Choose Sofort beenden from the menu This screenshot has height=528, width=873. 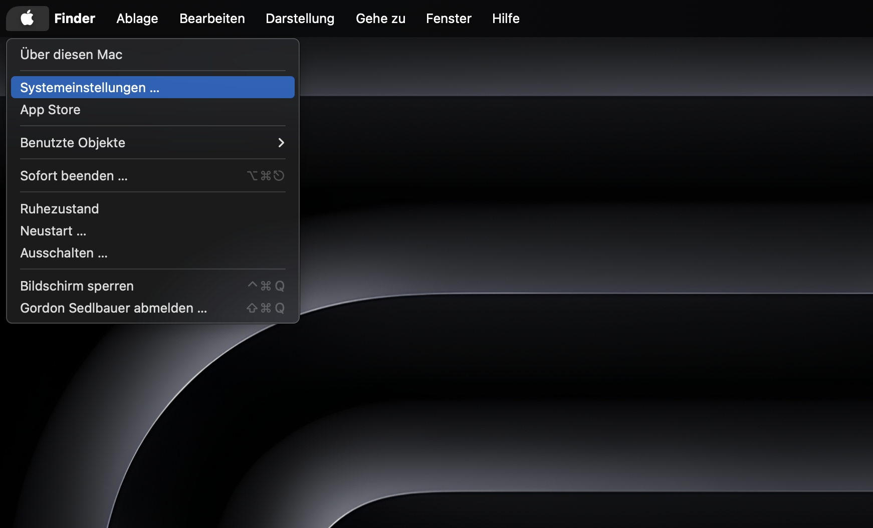click(74, 175)
